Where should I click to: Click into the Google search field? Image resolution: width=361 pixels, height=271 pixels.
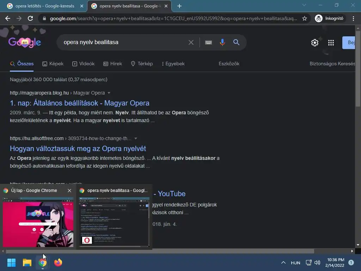coord(124,42)
